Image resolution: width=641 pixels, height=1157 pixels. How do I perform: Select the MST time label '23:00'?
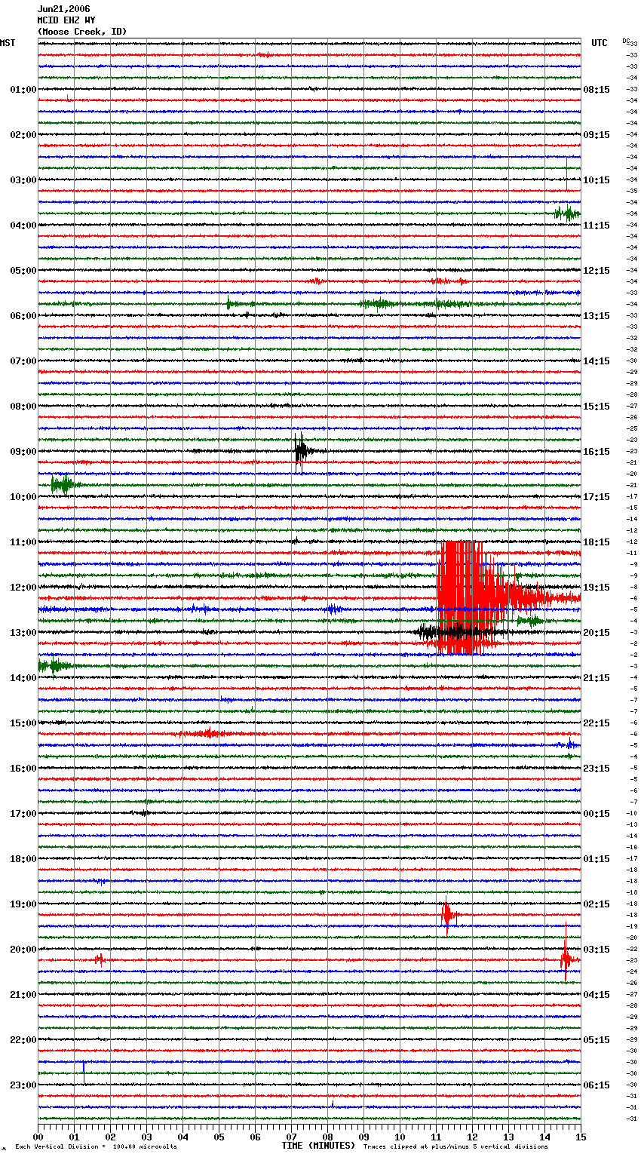23,1085
